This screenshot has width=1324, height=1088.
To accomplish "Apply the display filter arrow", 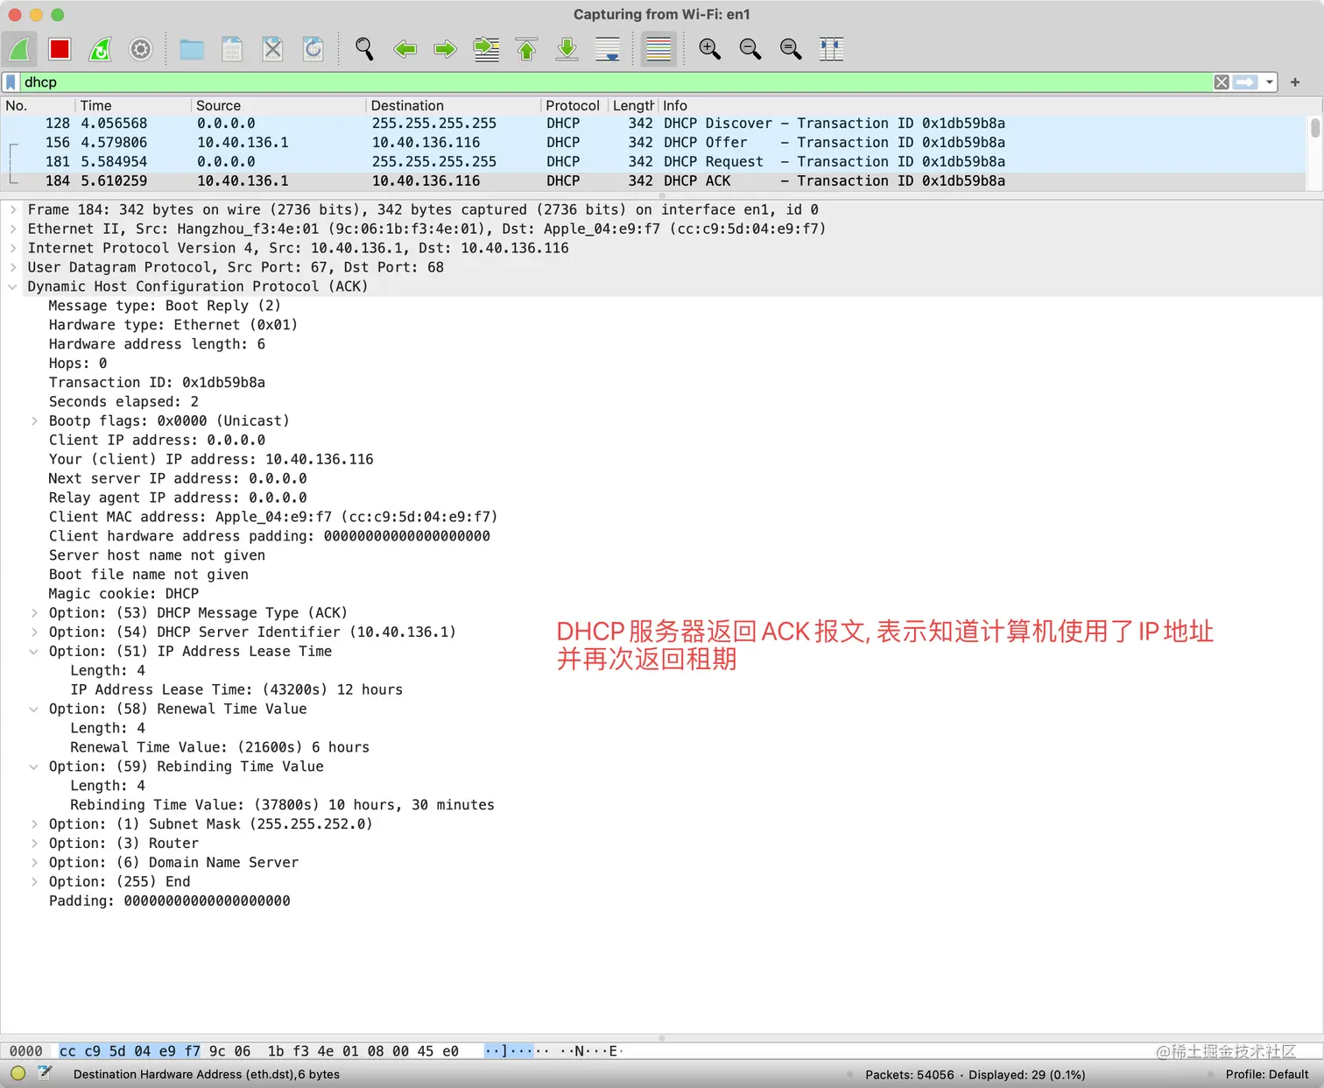I will 1245,82.
